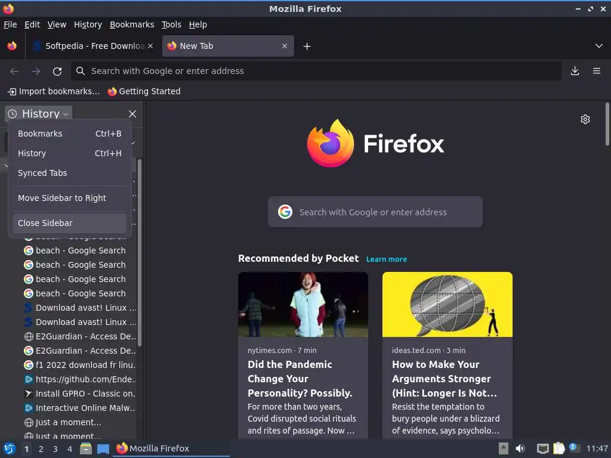611x458 pixels.
Task: Open 'f1 2022 download fr linu.' history entry
Action: [80, 365]
